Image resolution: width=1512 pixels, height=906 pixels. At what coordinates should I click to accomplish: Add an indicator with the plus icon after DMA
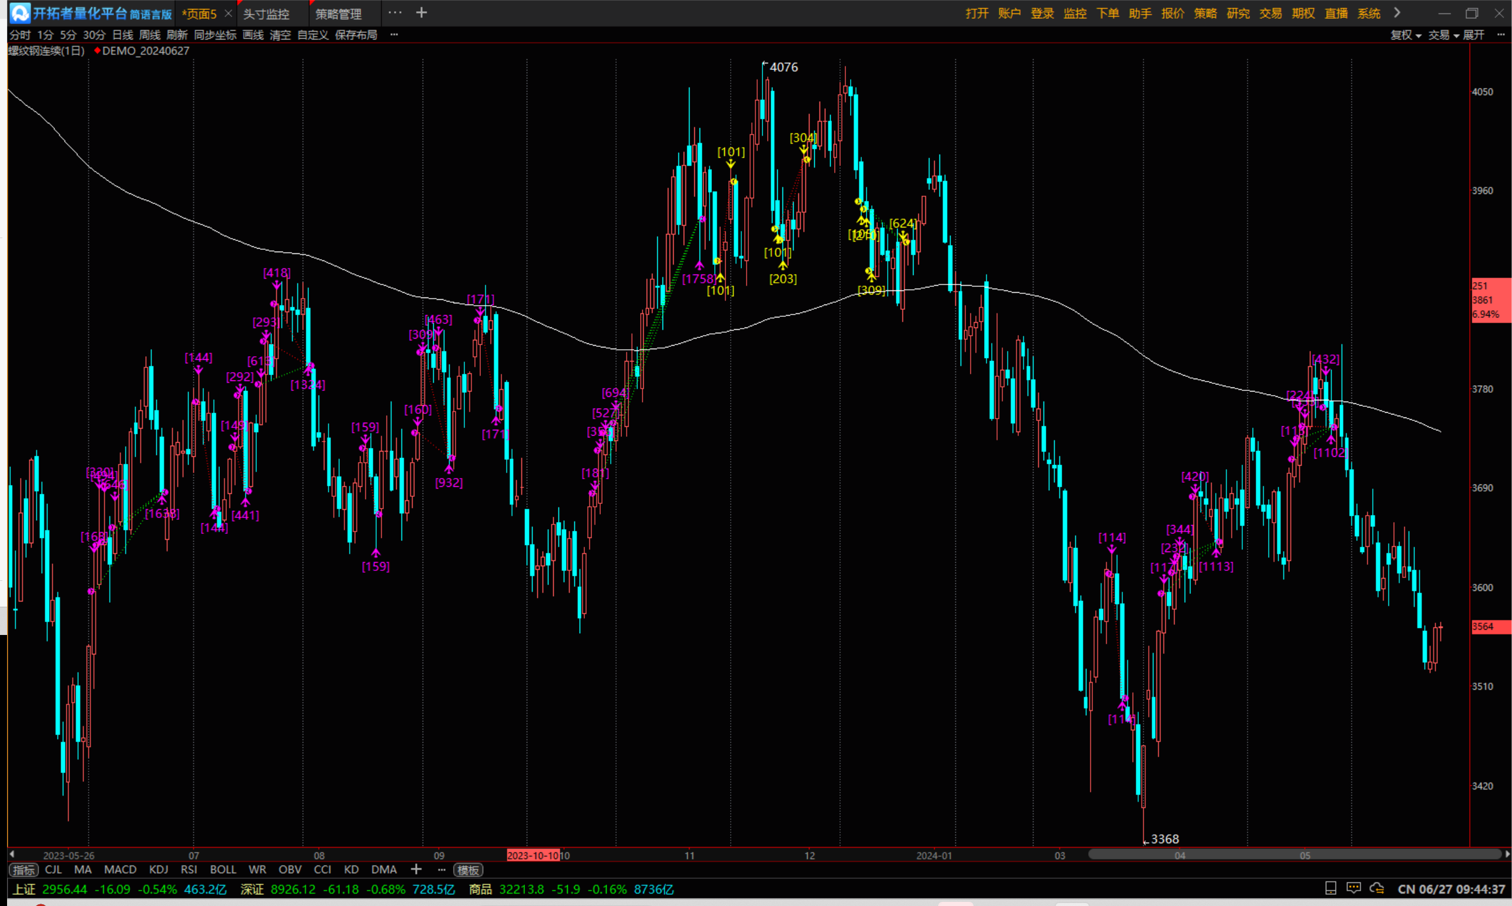[x=416, y=869]
